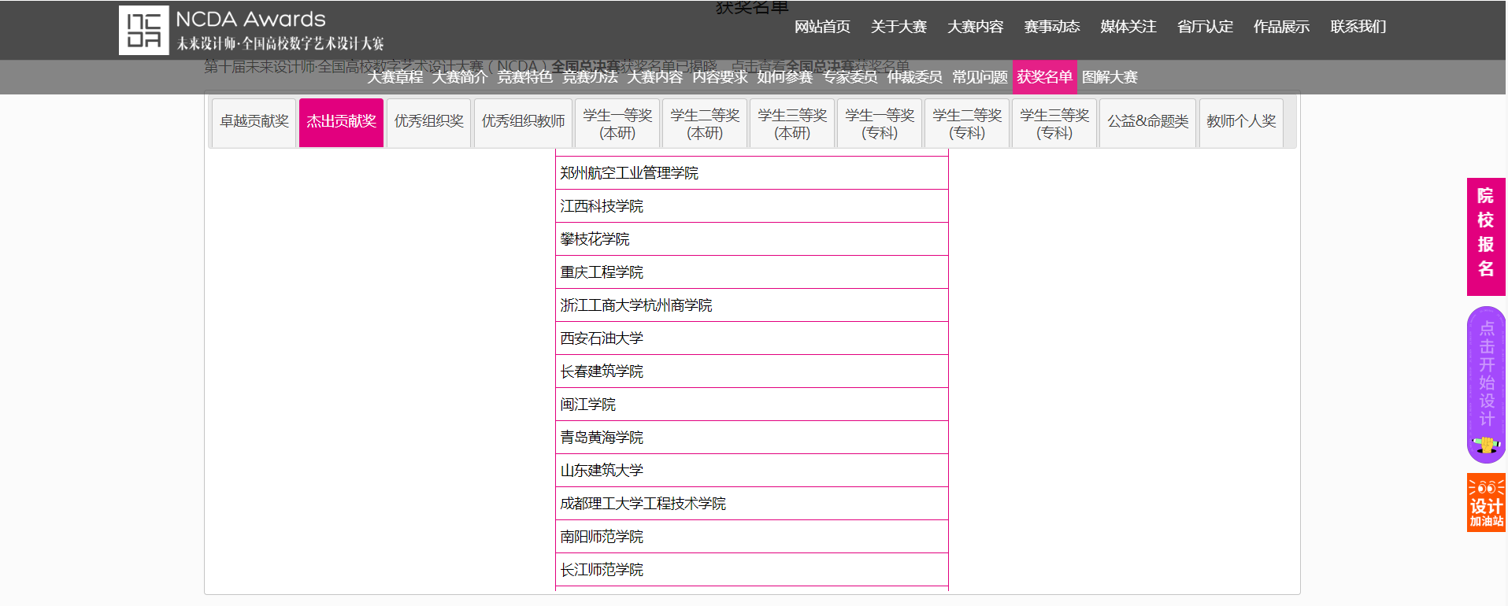
Task: Open the 联系我们 menu
Action: tap(1358, 27)
